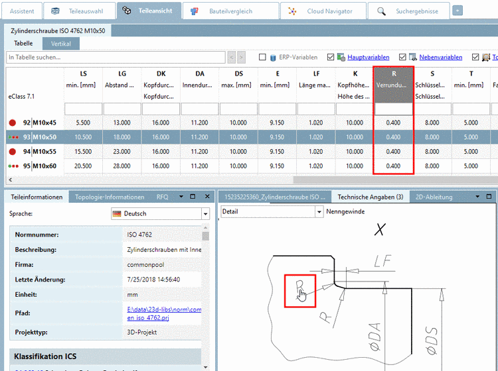Click the Zylinderschraube ISO 4762 M10x50 title tab
Viewport: 498px width, 371px height.
58,30
